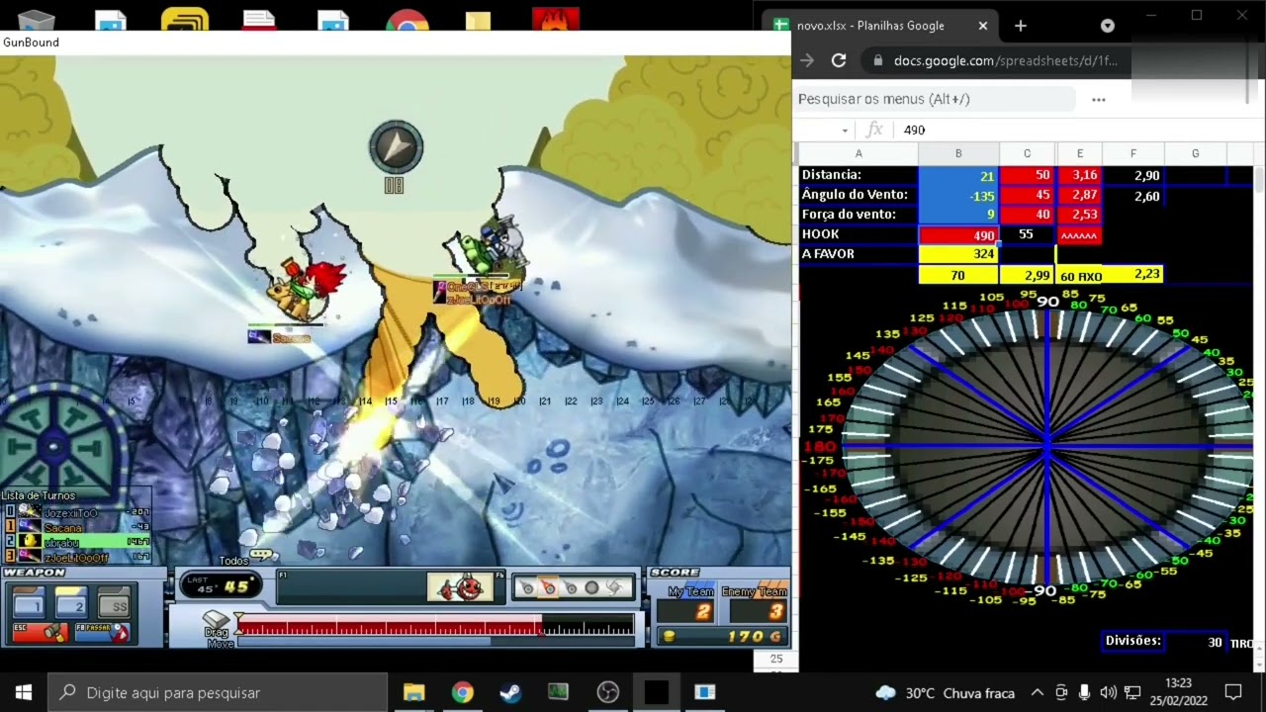1266x712 pixels.
Task: Open the 30°C Chuva fraca weather widget
Action: click(x=945, y=692)
